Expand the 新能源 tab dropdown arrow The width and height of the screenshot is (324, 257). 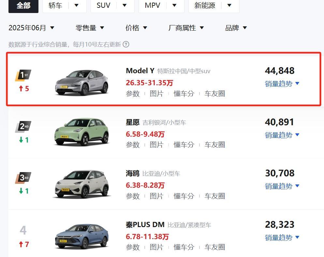click(229, 5)
